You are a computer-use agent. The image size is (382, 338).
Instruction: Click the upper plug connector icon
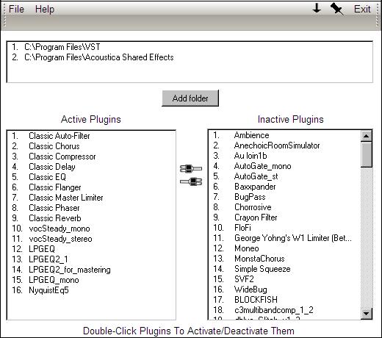(191, 168)
